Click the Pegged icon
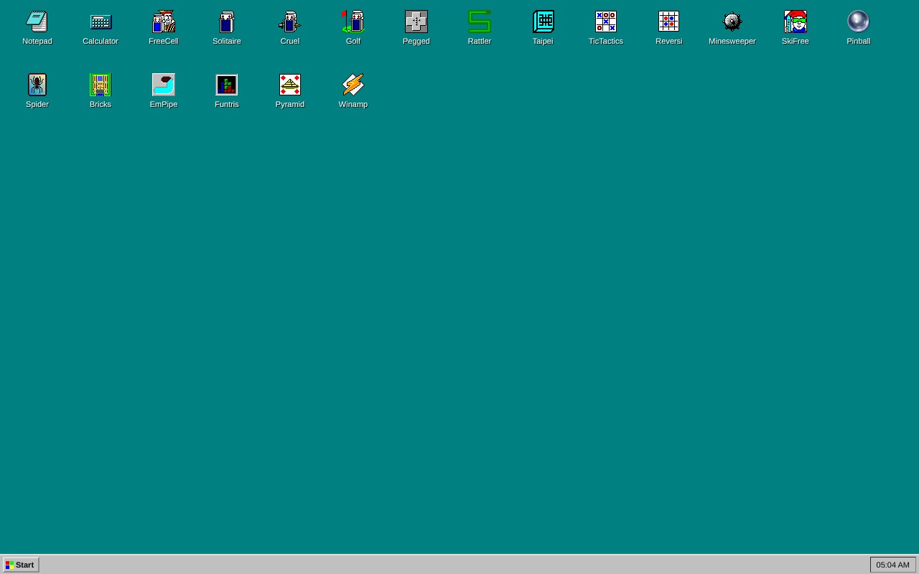The width and height of the screenshot is (919, 574). pos(416,22)
